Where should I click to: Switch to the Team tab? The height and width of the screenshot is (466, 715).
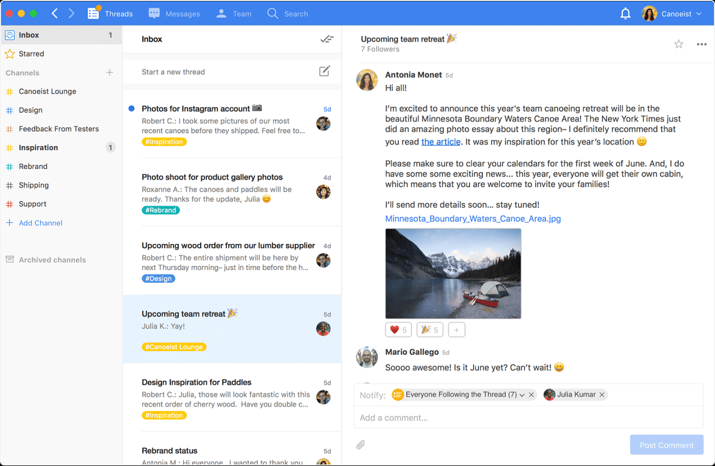233,13
